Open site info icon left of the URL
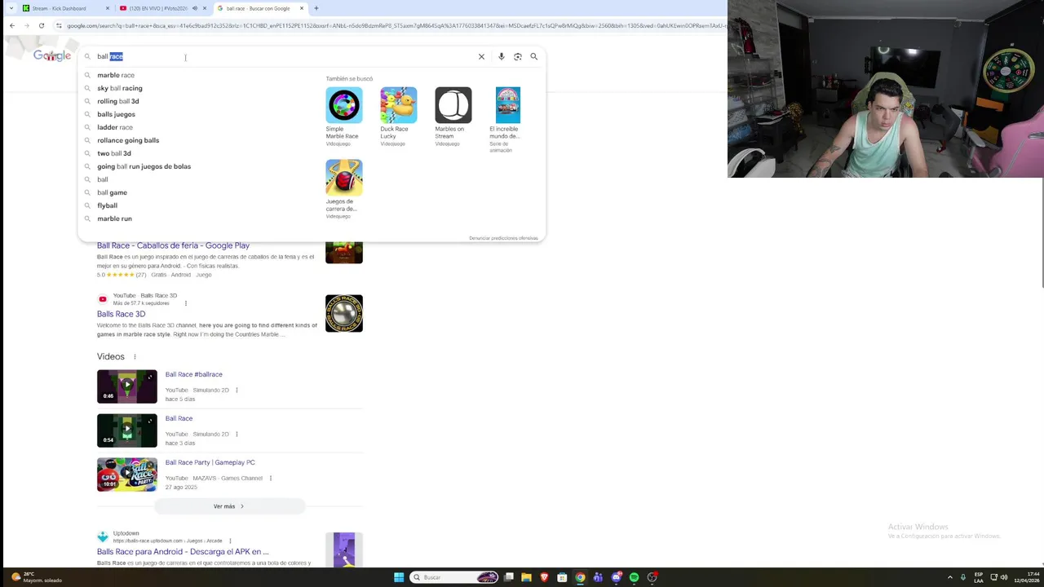 click(59, 25)
